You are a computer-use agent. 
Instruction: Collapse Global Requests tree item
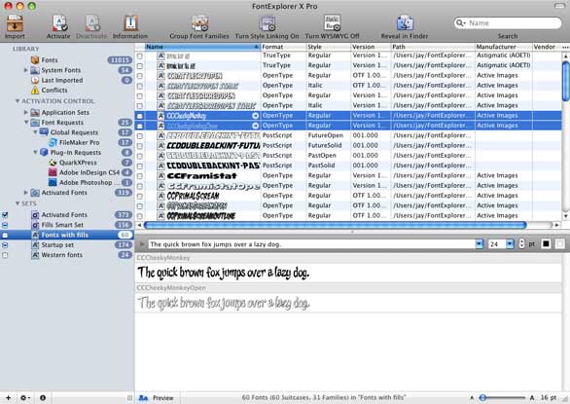[35, 132]
